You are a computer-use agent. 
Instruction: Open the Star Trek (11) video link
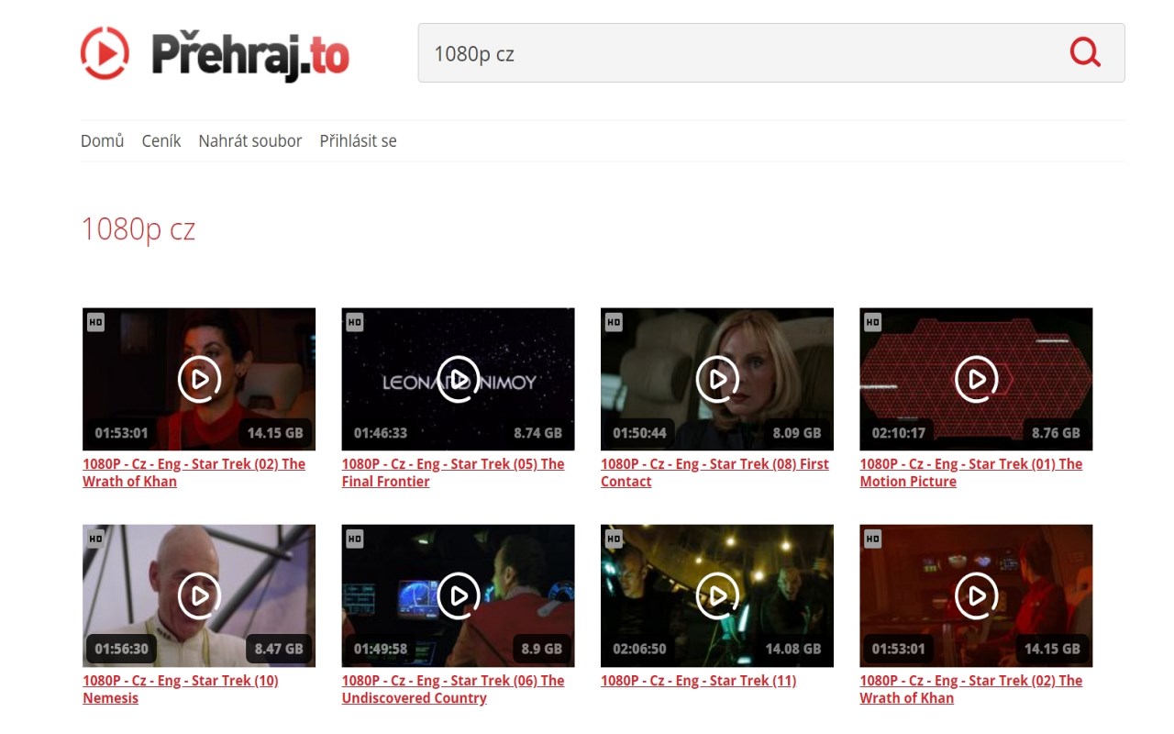click(699, 680)
